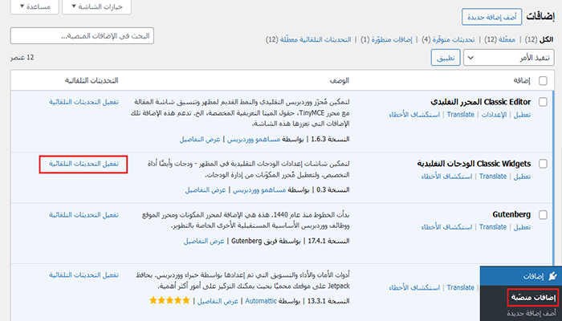Image resolution: width=562 pixels, height=321 pixels.
Task: Click Translate under Classic Editor
Action: coord(460,115)
